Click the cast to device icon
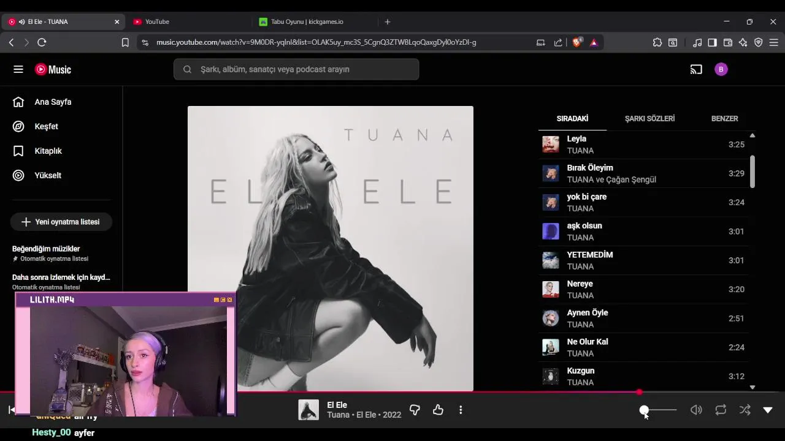 tap(696, 69)
